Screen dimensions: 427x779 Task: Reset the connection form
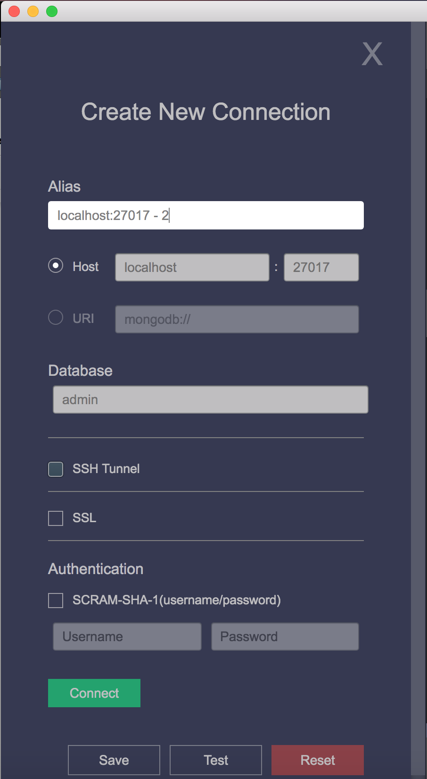click(x=318, y=760)
